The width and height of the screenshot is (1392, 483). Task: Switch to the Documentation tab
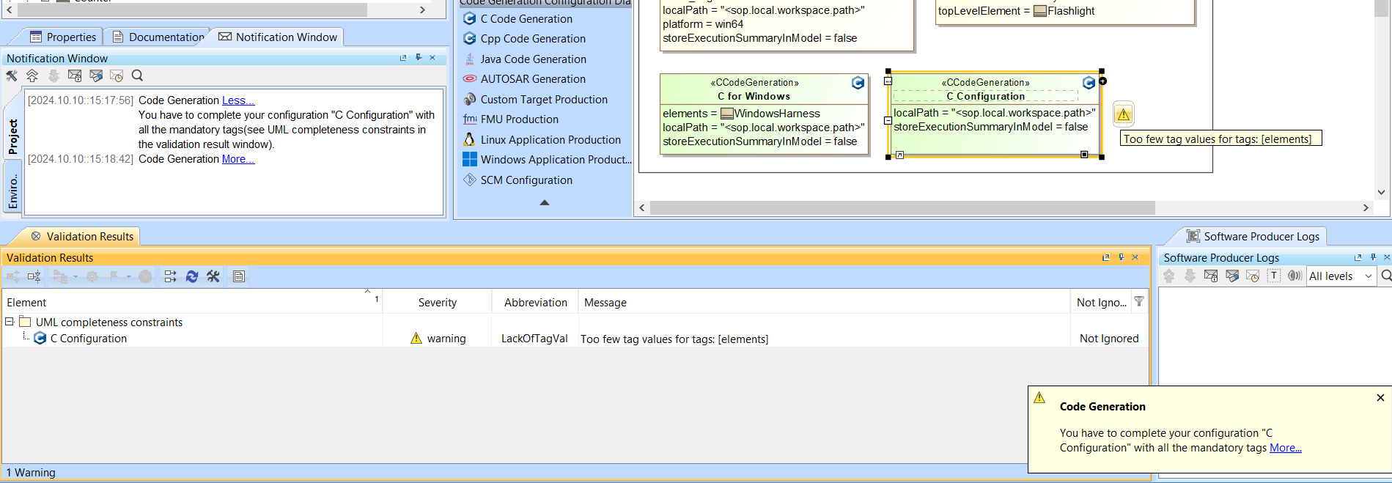[158, 37]
